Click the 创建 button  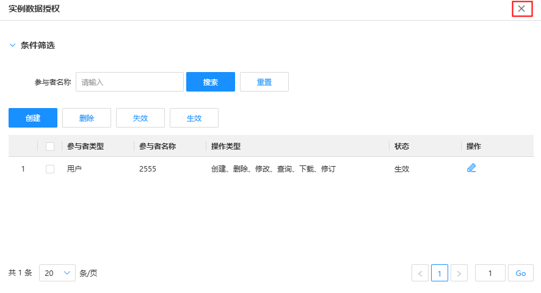(x=33, y=118)
